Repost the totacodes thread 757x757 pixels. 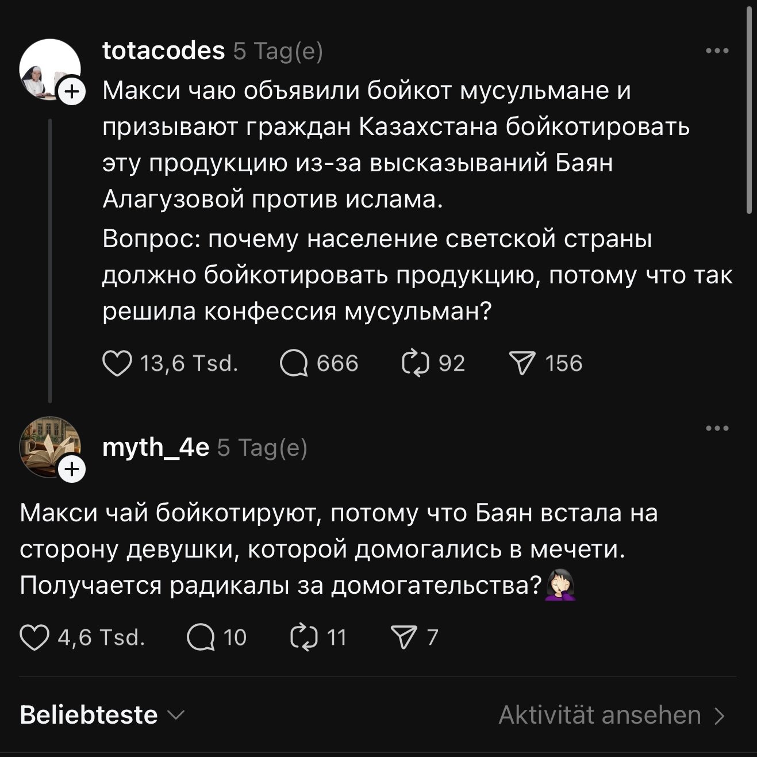click(416, 364)
